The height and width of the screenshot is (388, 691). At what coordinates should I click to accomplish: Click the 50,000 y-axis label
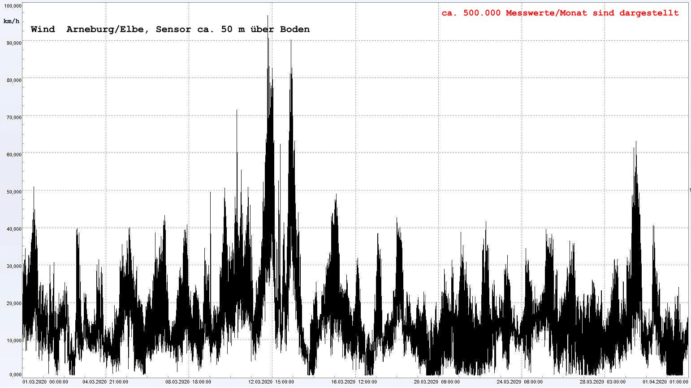pos(13,192)
